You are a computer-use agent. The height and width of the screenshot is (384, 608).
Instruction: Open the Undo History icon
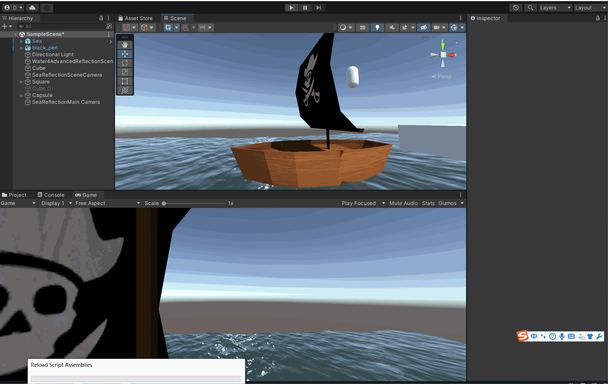pos(516,8)
